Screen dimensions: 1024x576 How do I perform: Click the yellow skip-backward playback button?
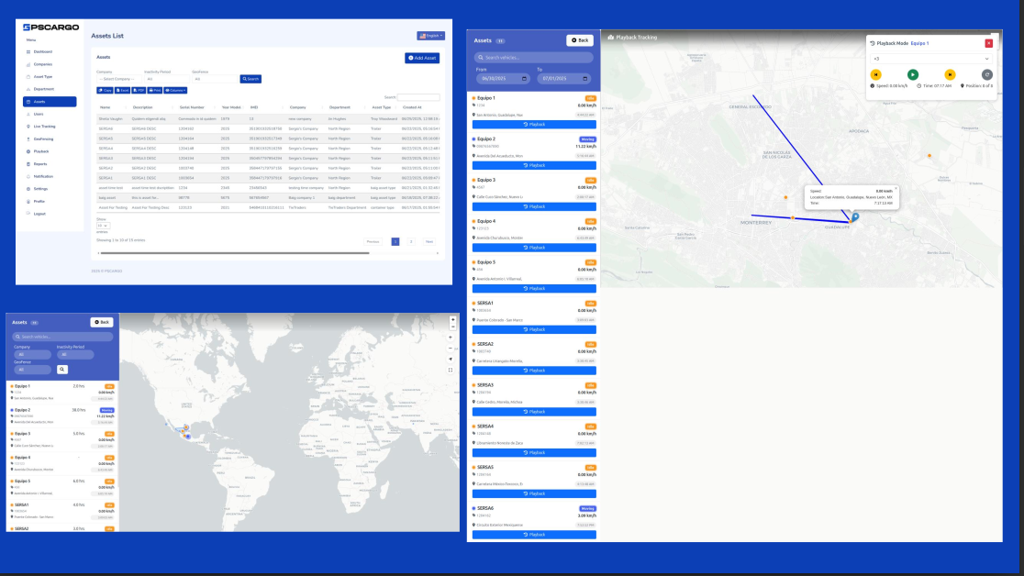click(x=876, y=74)
